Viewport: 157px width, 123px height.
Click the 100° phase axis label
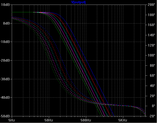click(x=151, y=55)
